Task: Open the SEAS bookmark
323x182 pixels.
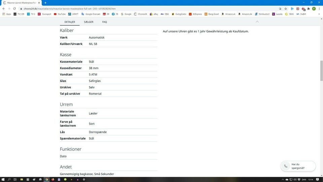Action: pyautogui.click(x=289, y=14)
